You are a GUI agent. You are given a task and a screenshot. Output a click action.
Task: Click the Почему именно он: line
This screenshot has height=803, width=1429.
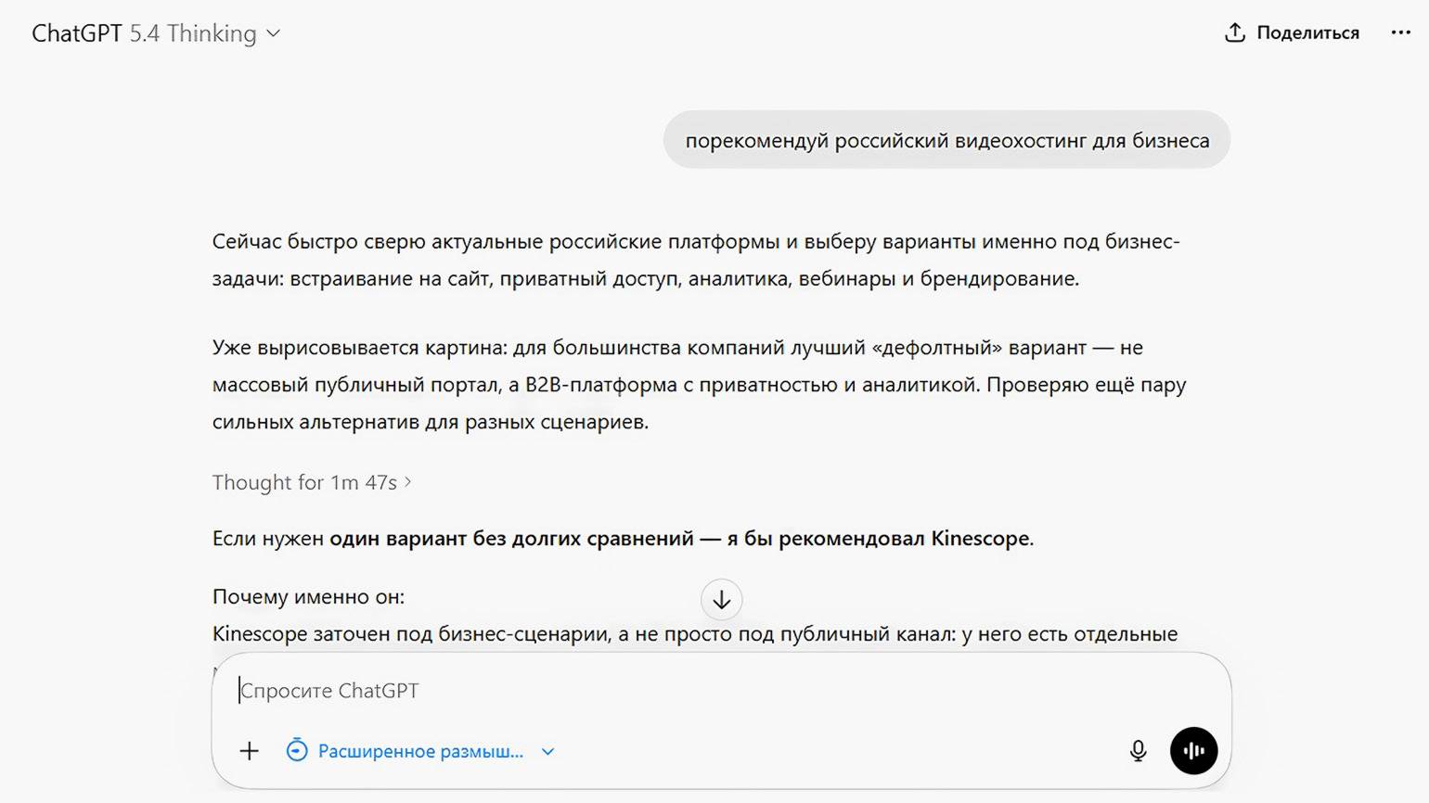(308, 596)
